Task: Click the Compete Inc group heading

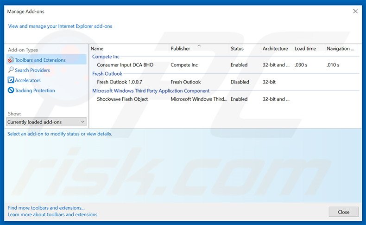Action: coord(106,57)
